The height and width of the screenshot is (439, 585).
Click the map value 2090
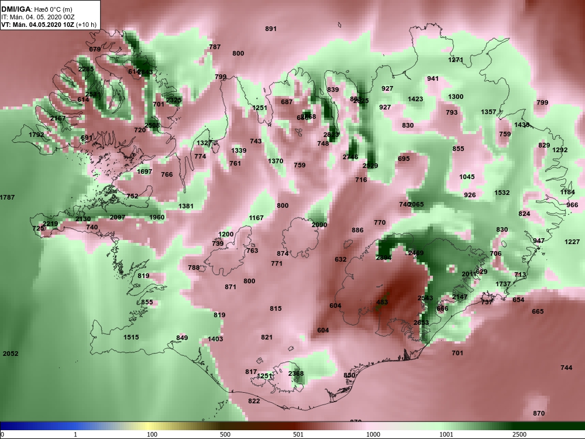319,225
